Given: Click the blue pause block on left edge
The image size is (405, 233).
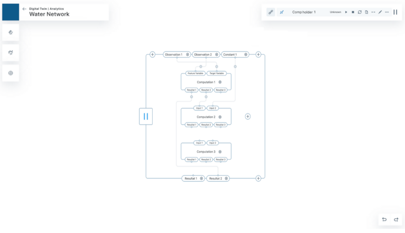Looking at the screenshot, I should point(146,116).
